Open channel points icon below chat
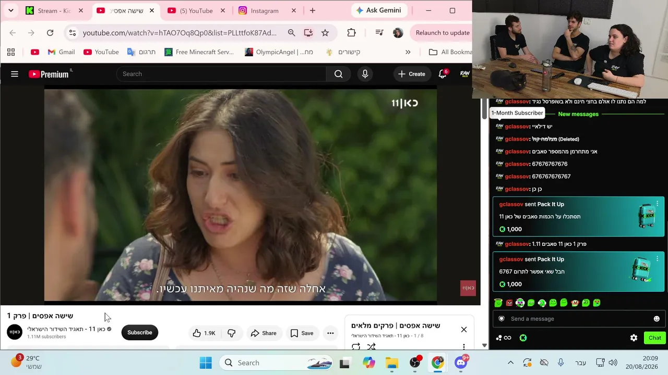Screen dimensions: 668x375 coord(503,338)
